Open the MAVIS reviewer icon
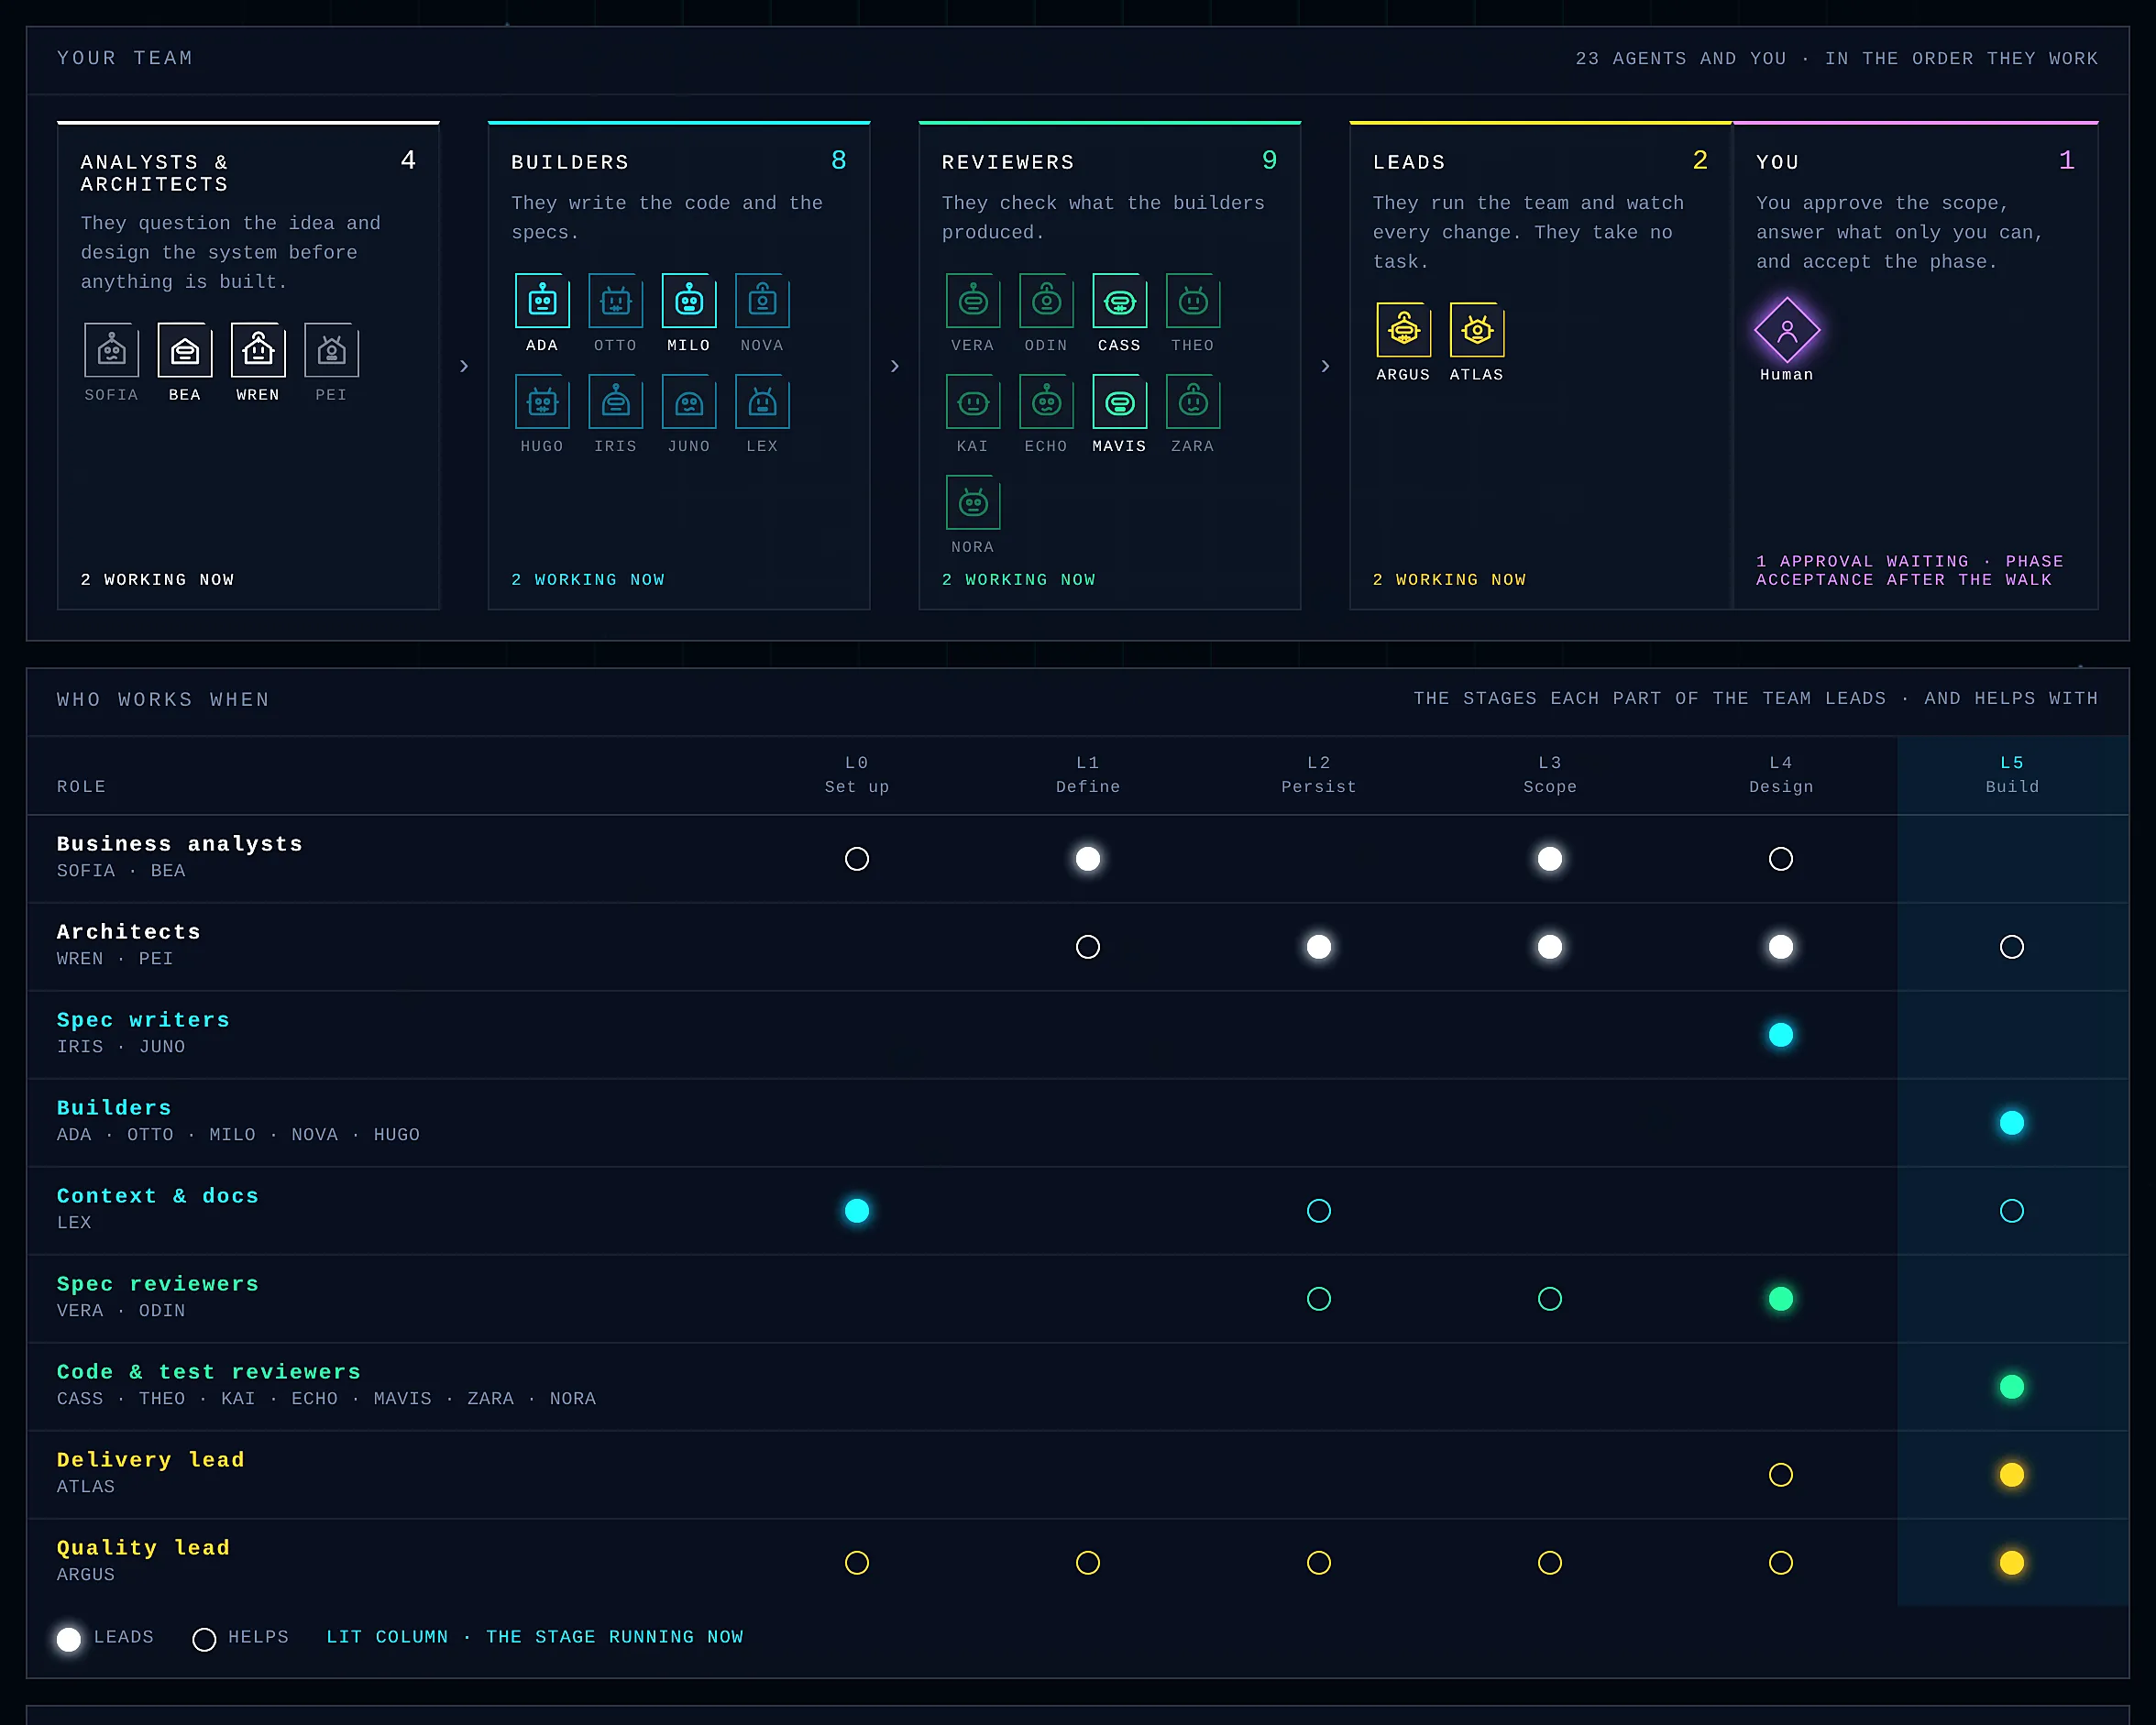Viewport: 2156px width, 1725px height. [1120, 401]
